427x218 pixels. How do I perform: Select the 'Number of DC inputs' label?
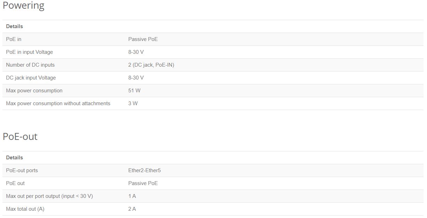coord(30,65)
